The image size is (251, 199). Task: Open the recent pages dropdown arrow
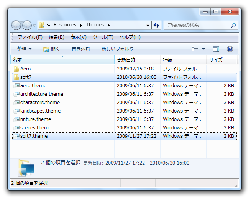pos(34,26)
